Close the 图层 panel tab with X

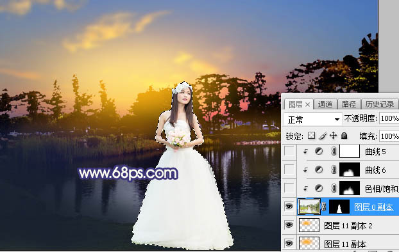click(307, 104)
